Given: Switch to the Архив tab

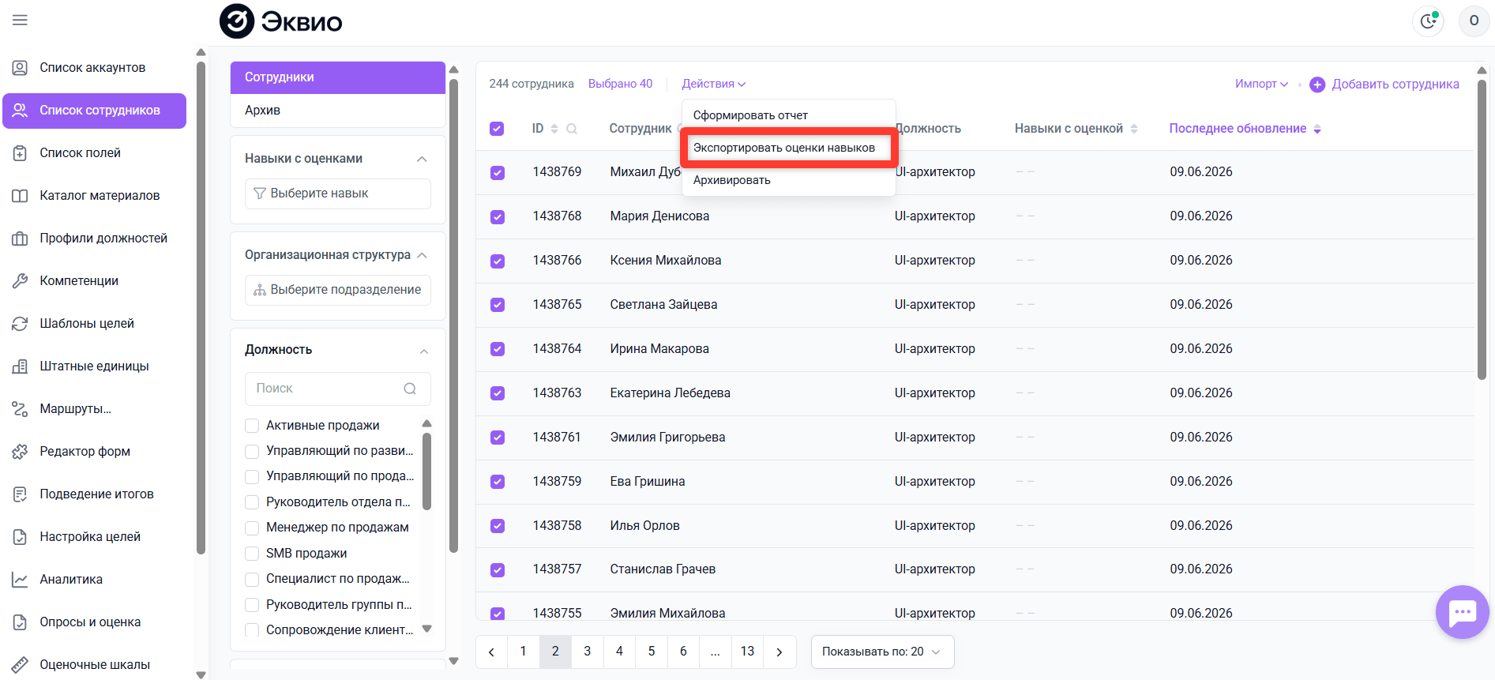Looking at the screenshot, I should click(x=338, y=110).
